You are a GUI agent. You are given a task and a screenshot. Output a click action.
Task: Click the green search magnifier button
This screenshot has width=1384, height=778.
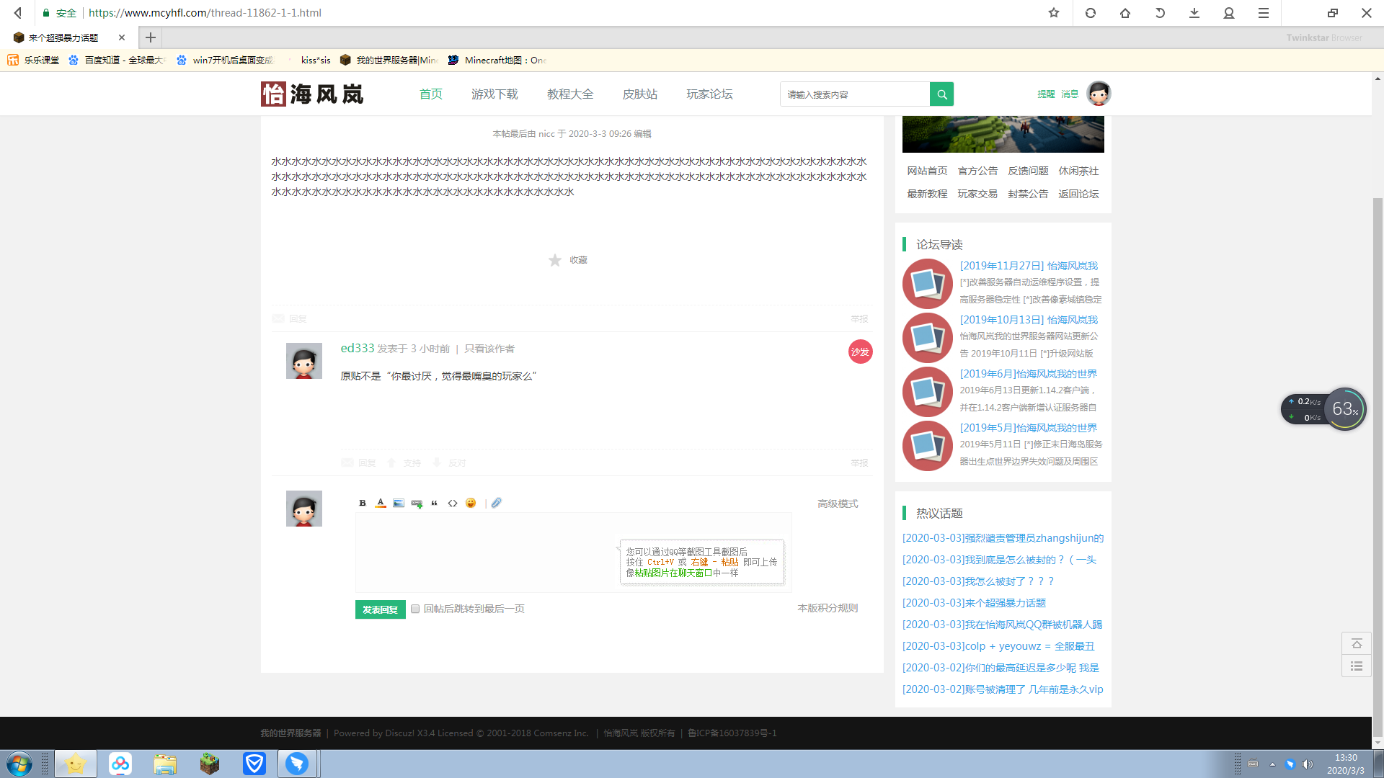click(941, 94)
